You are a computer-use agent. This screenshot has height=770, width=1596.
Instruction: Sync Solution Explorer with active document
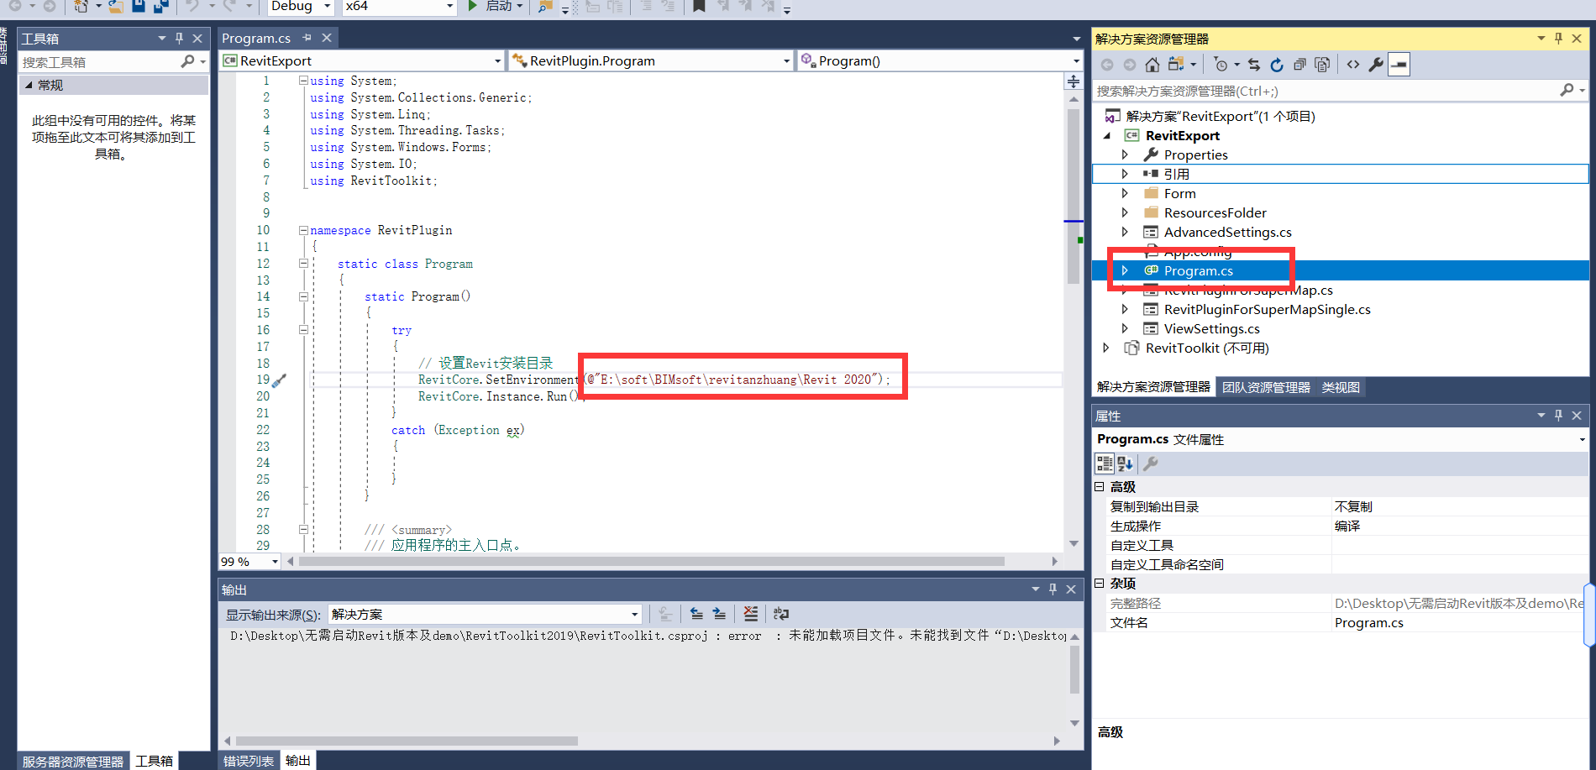pos(1253,64)
